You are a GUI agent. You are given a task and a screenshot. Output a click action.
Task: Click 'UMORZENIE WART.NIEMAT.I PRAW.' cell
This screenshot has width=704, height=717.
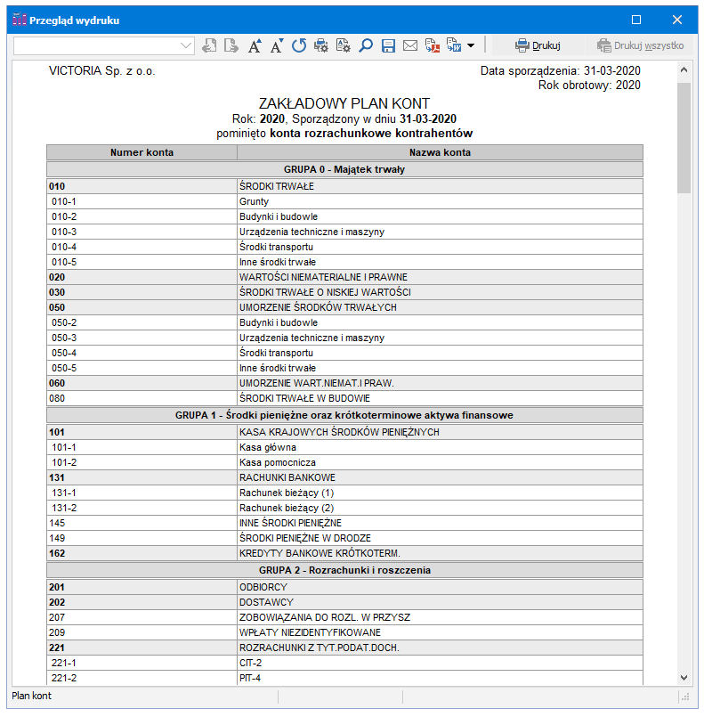[440, 383]
